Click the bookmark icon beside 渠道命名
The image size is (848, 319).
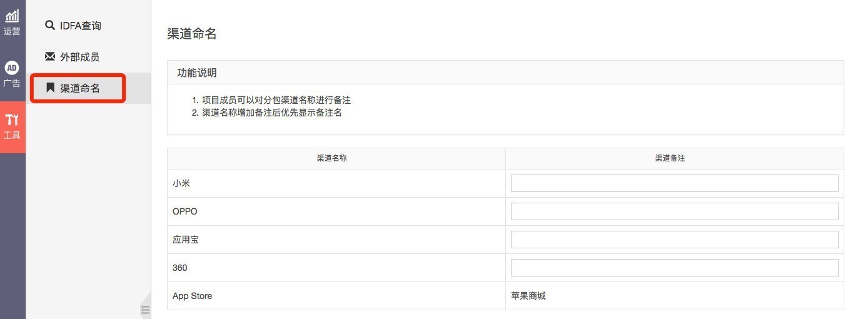point(50,88)
